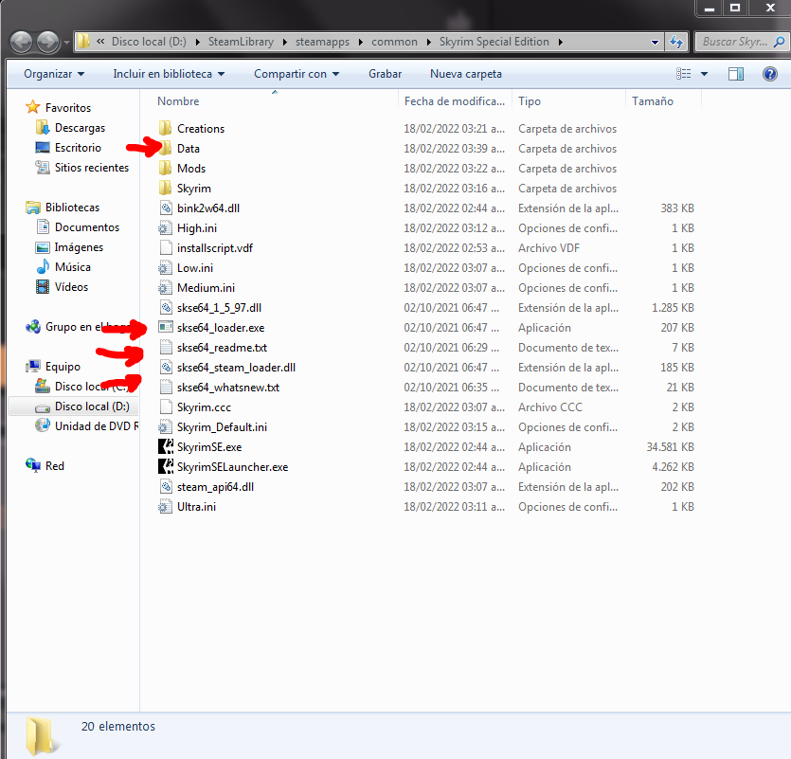Image resolution: width=791 pixels, height=759 pixels.
Task: Select the installscript.vdf file icon
Action: 165,247
